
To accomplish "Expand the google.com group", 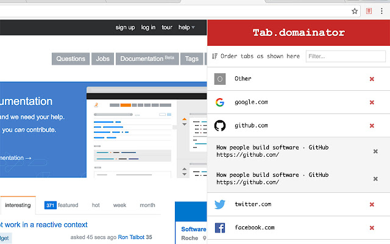I will coord(299,102).
